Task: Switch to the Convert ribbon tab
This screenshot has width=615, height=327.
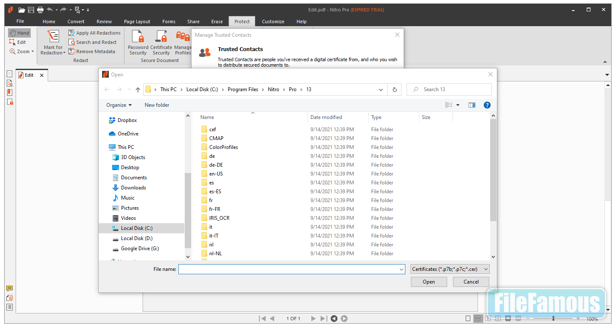Action: 76,22
